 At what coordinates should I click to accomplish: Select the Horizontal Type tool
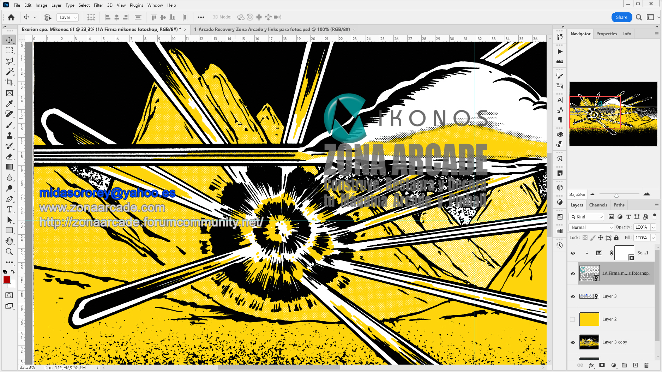tap(10, 210)
